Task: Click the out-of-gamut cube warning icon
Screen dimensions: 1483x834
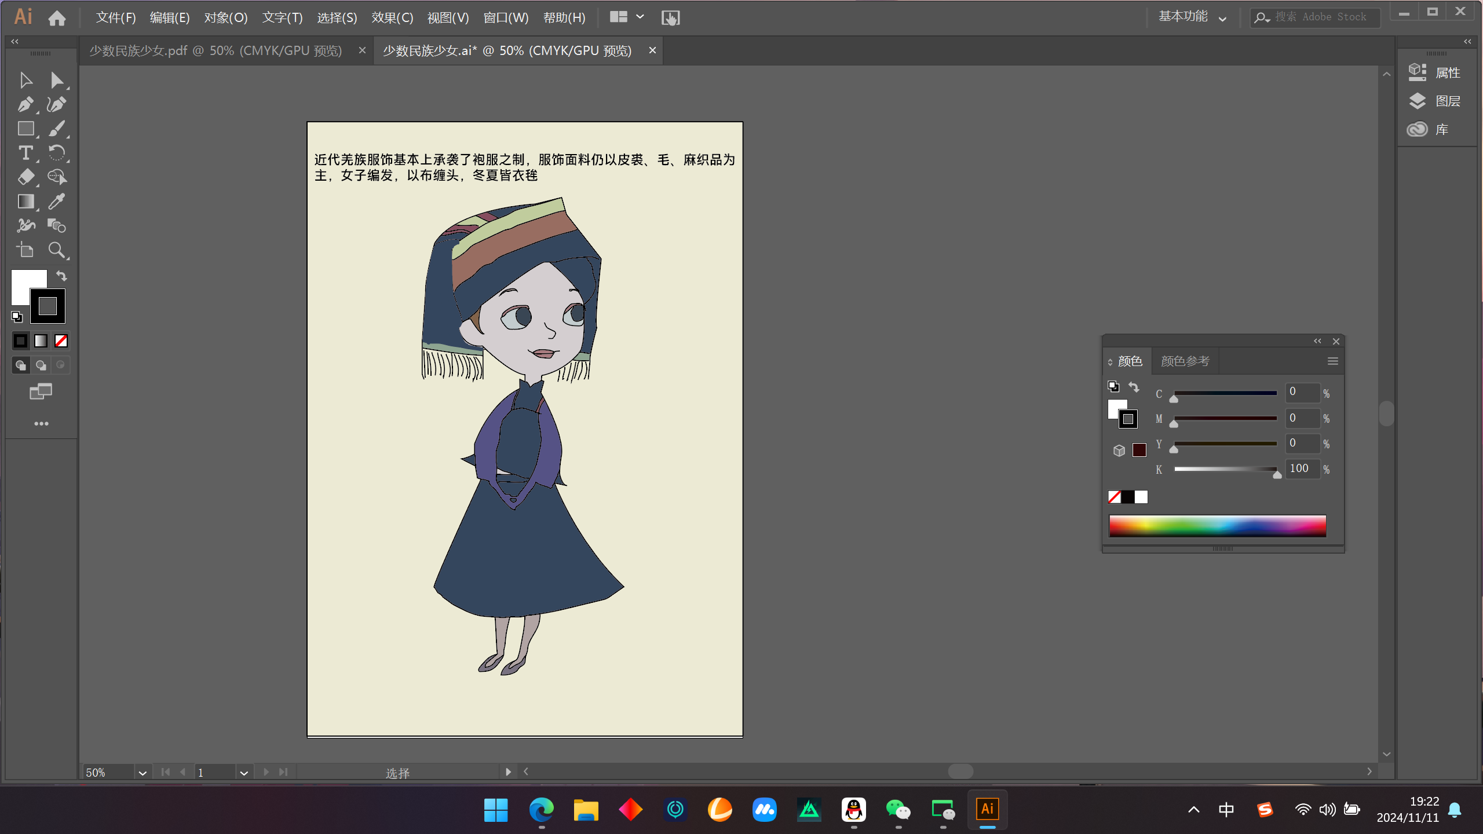Action: pyautogui.click(x=1119, y=451)
